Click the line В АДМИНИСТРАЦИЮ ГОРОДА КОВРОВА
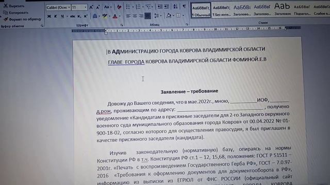The height and width of the screenshot is (185, 330). [x=186, y=50]
